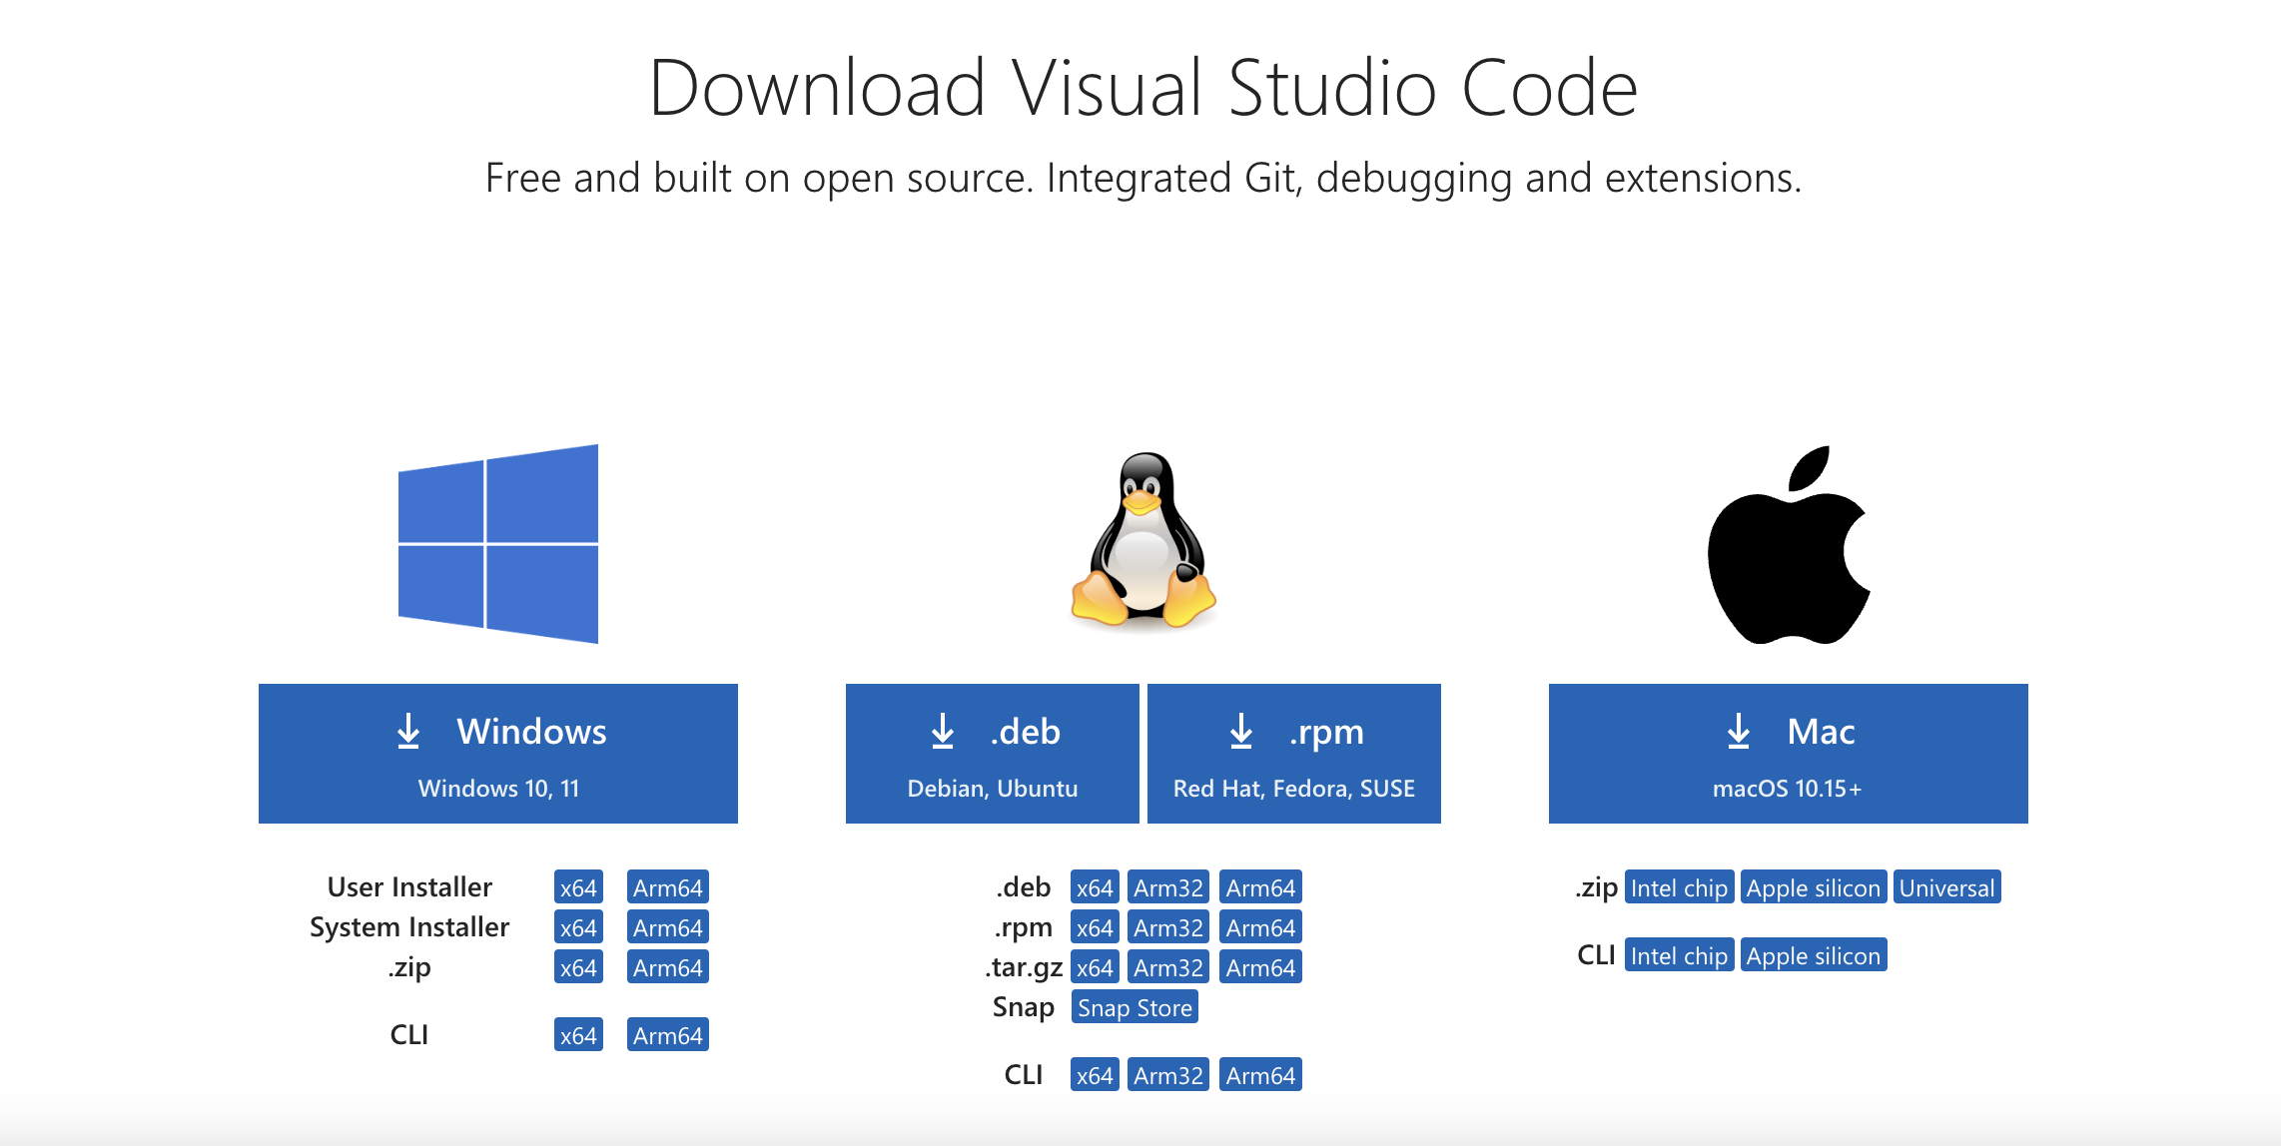Pick Linux .rpm Arm64 link
The height and width of the screenshot is (1146, 2281).
click(x=1260, y=927)
